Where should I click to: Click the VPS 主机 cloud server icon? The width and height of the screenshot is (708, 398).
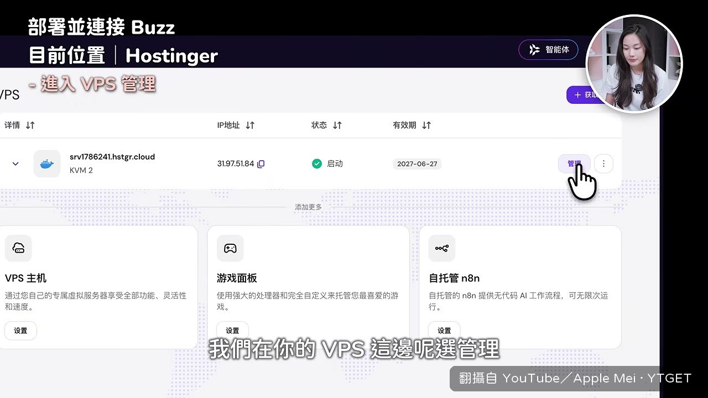pyautogui.click(x=18, y=248)
